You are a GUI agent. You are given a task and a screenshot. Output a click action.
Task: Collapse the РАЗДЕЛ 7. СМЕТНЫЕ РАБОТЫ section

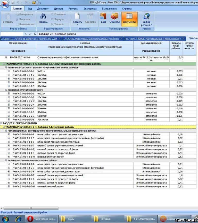[x=1, y=123]
